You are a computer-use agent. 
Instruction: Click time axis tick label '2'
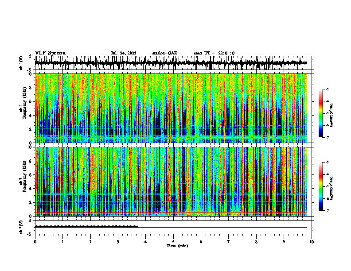90,242
